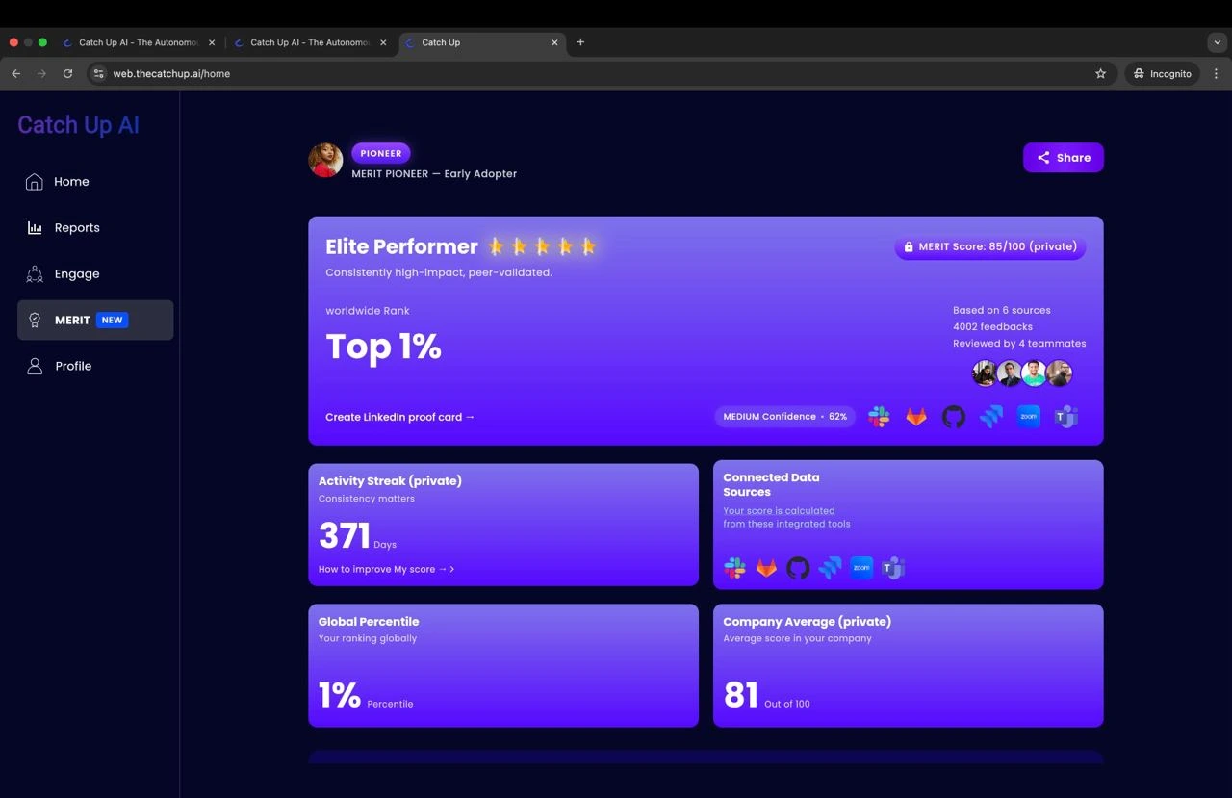The width and height of the screenshot is (1232, 798).
Task: Click the Share button
Action: tap(1064, 158)
